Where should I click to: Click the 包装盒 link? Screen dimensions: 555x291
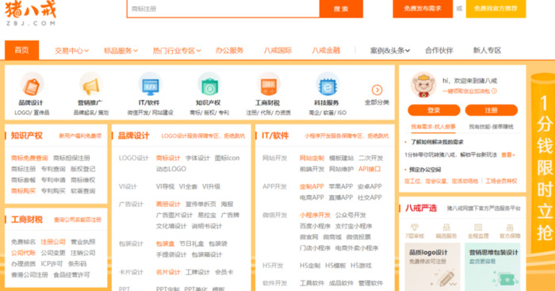pos(165,243)
